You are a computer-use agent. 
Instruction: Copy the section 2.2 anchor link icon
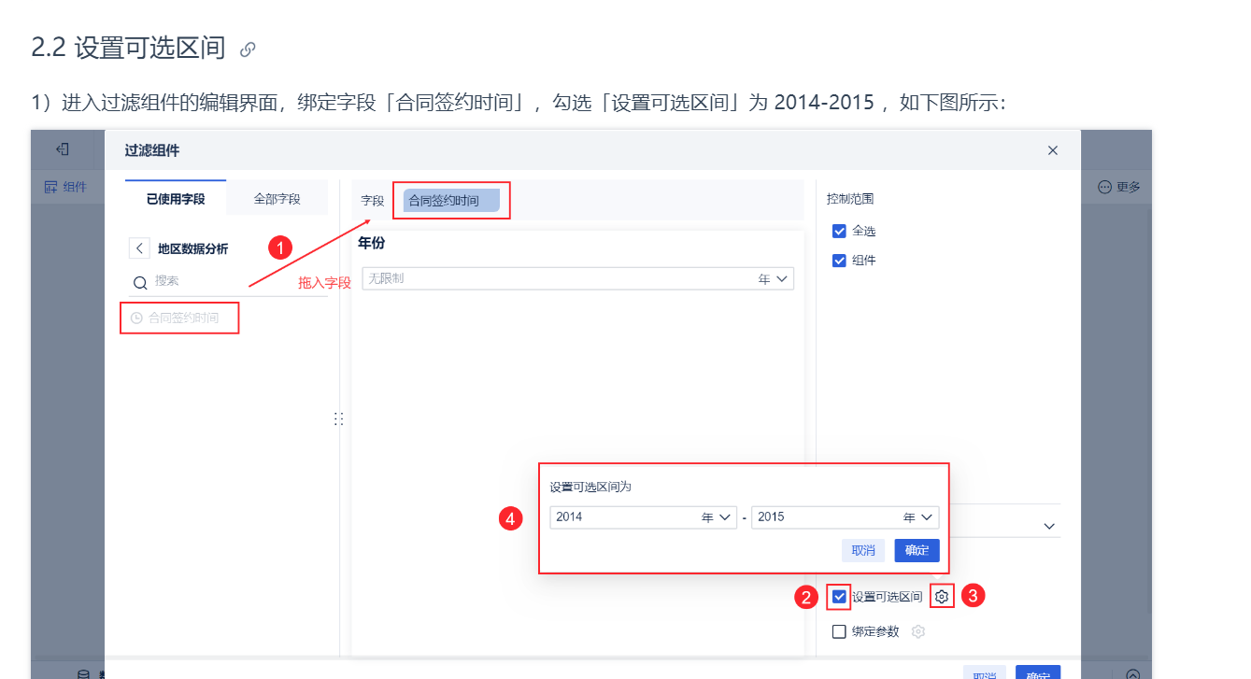click(x=248, y=50)
